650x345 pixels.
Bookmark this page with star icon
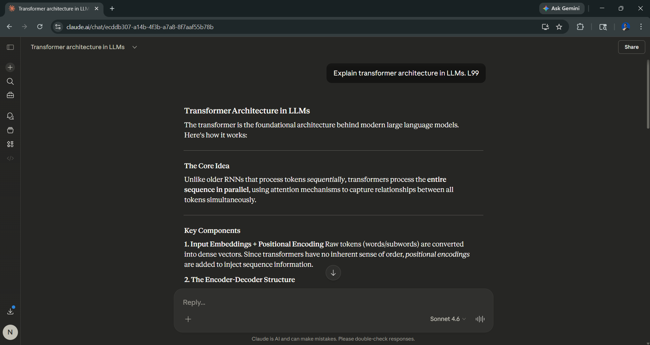point(559,27)
